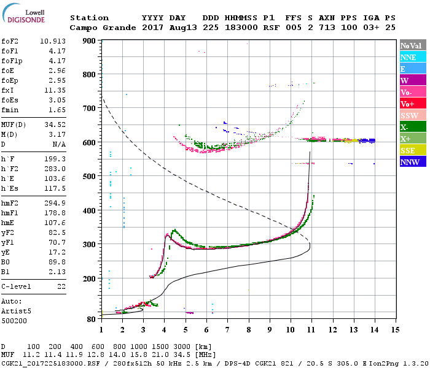Select the NNW blue legend entry
This screenshot has height=368, width=430.
point(413,162)
